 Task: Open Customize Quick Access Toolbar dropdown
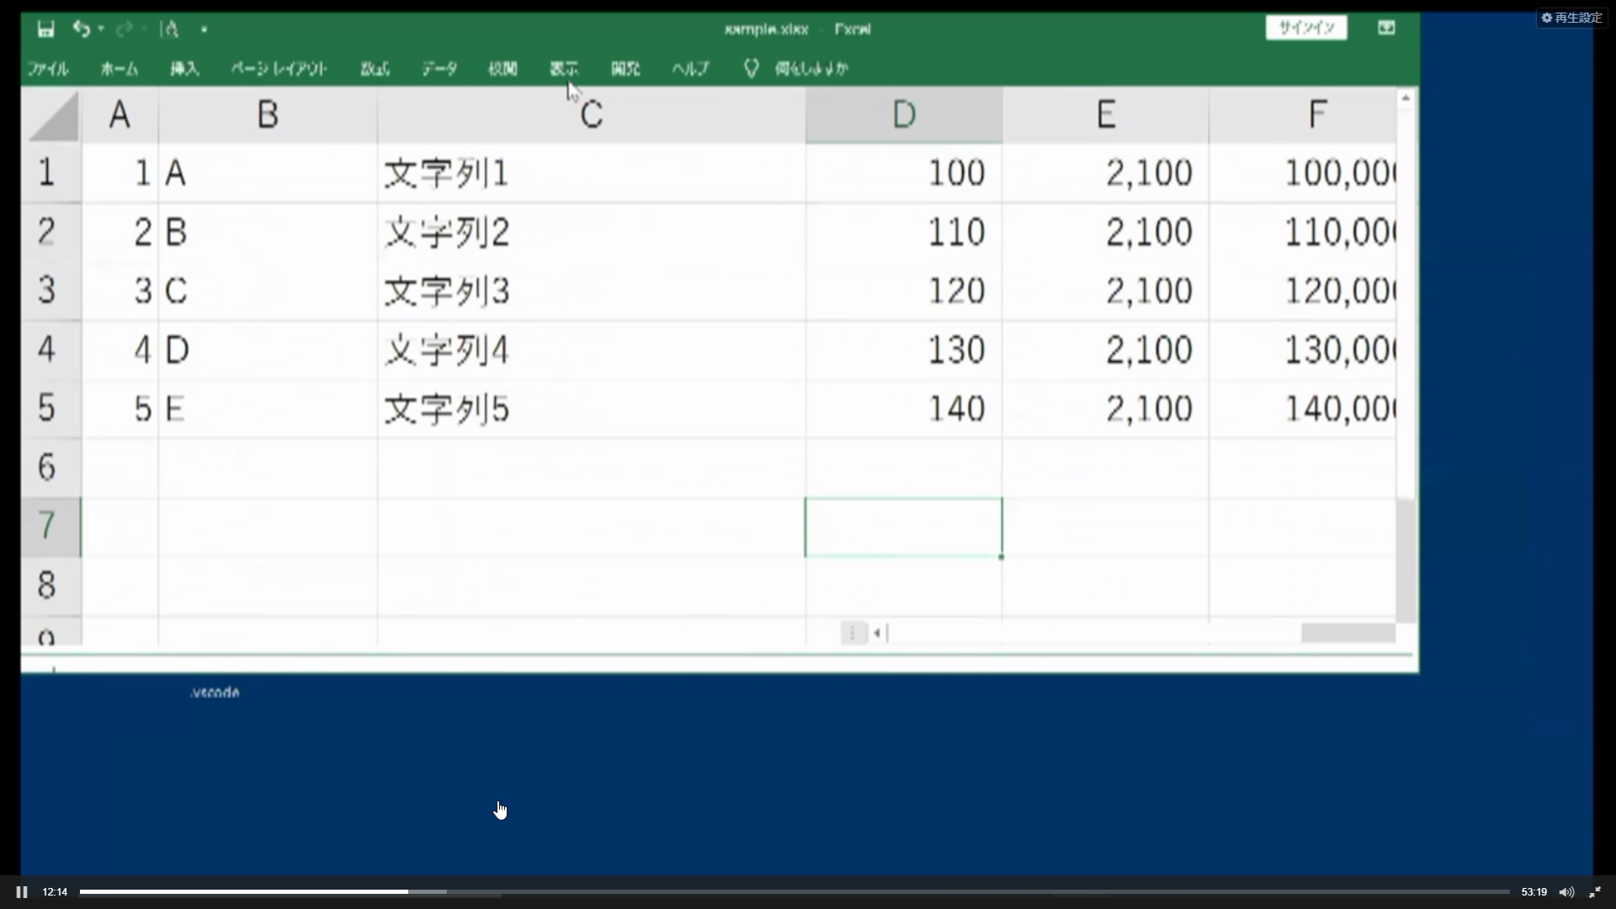204,29
